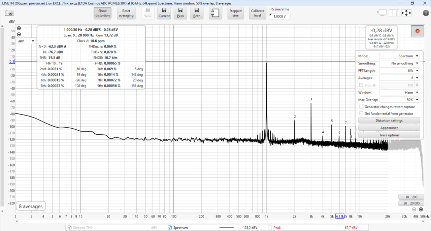This screenshot has height=231, width=431.
Task: Toggle Stepped THD trace checkbox
Action: pos(70,228)
